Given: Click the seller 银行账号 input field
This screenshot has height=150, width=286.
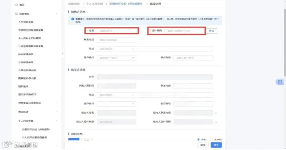Looking at the screenshot, I should (x=193, y=58).
